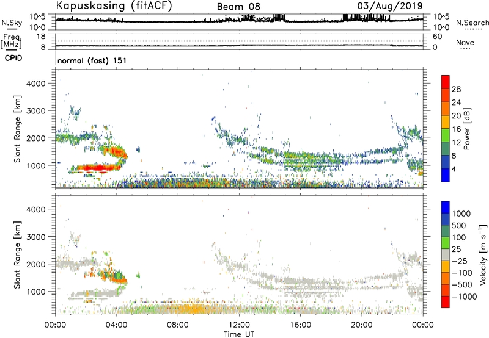
Task: Click the "Freq. [MHz]" axis label
Action: (11, 41)
